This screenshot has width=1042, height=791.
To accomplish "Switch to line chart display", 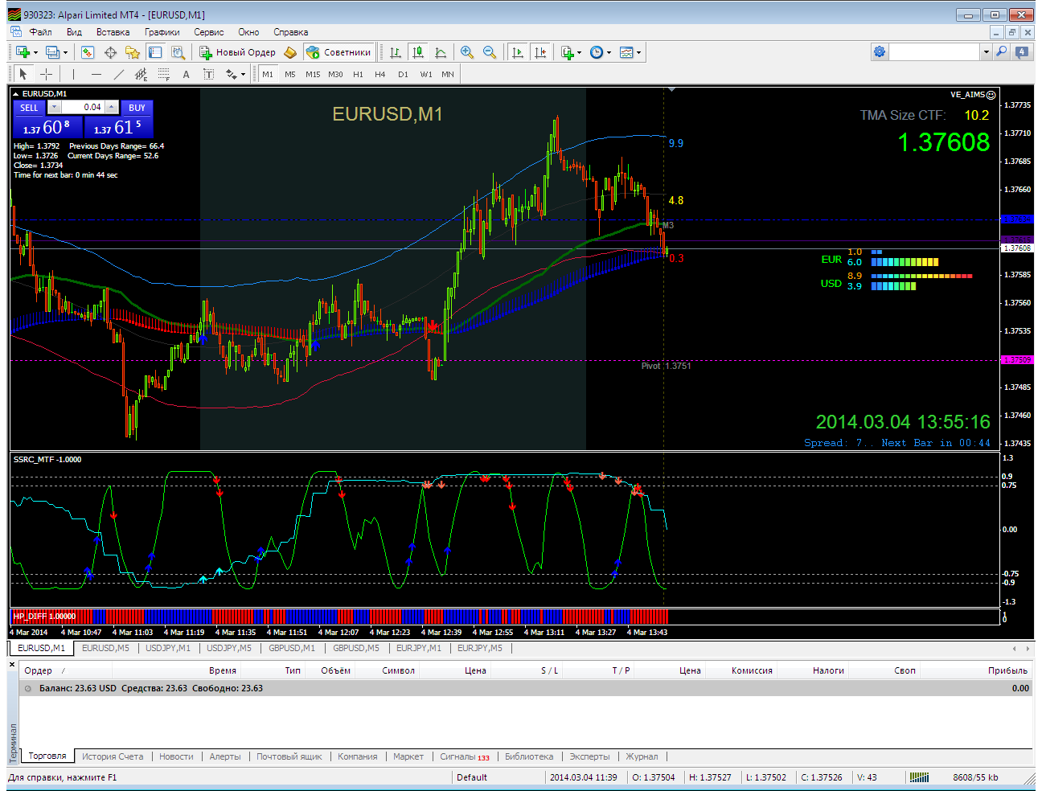I will (441, 52).
